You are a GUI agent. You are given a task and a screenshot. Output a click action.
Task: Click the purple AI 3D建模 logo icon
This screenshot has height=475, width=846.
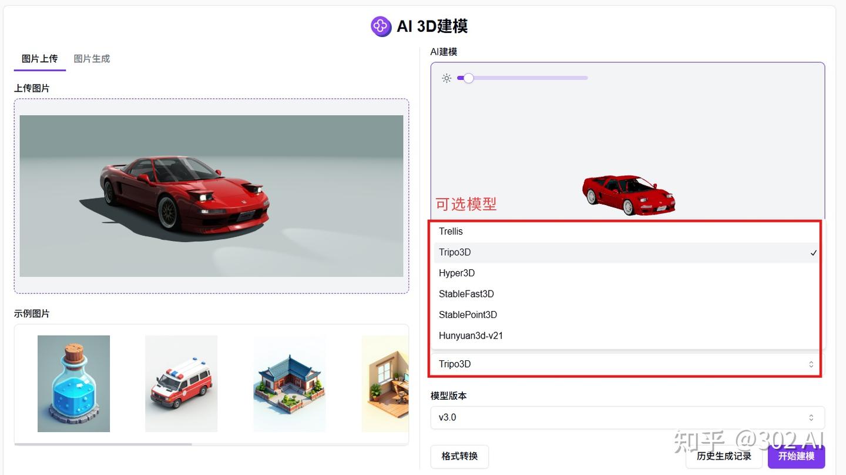(381, 26)
